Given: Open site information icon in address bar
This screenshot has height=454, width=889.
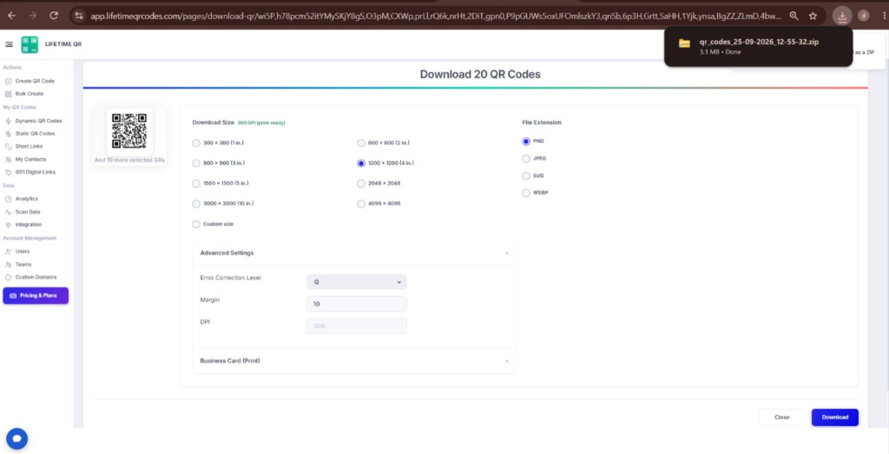Looking at the screenshot, I should pos(79,16).
